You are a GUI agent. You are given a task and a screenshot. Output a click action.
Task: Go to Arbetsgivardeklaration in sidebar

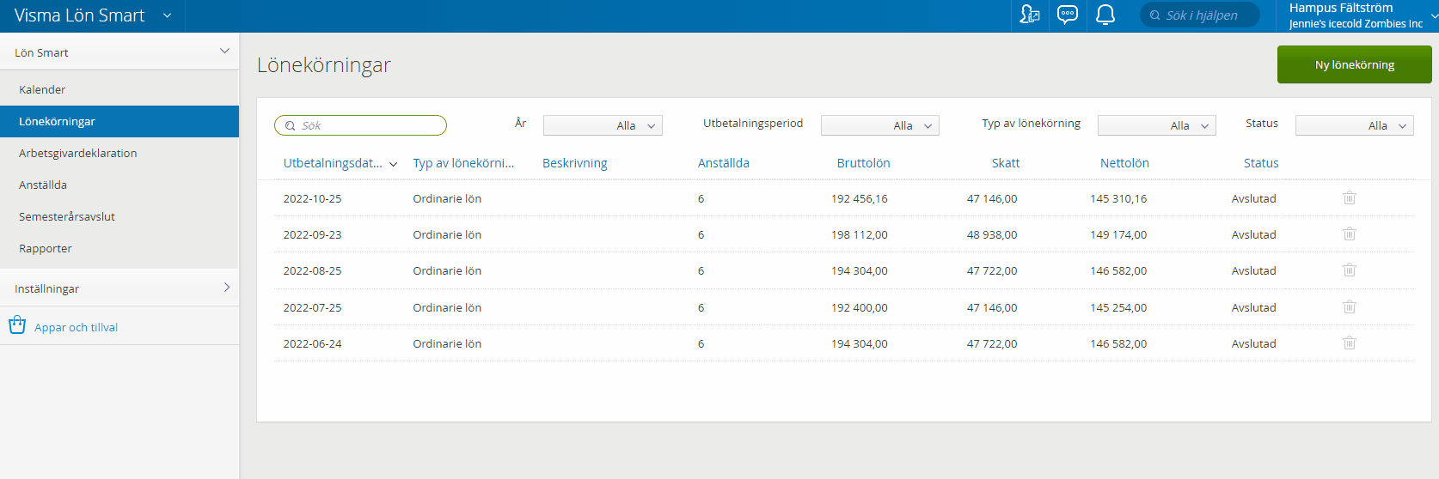pos(78,153)
